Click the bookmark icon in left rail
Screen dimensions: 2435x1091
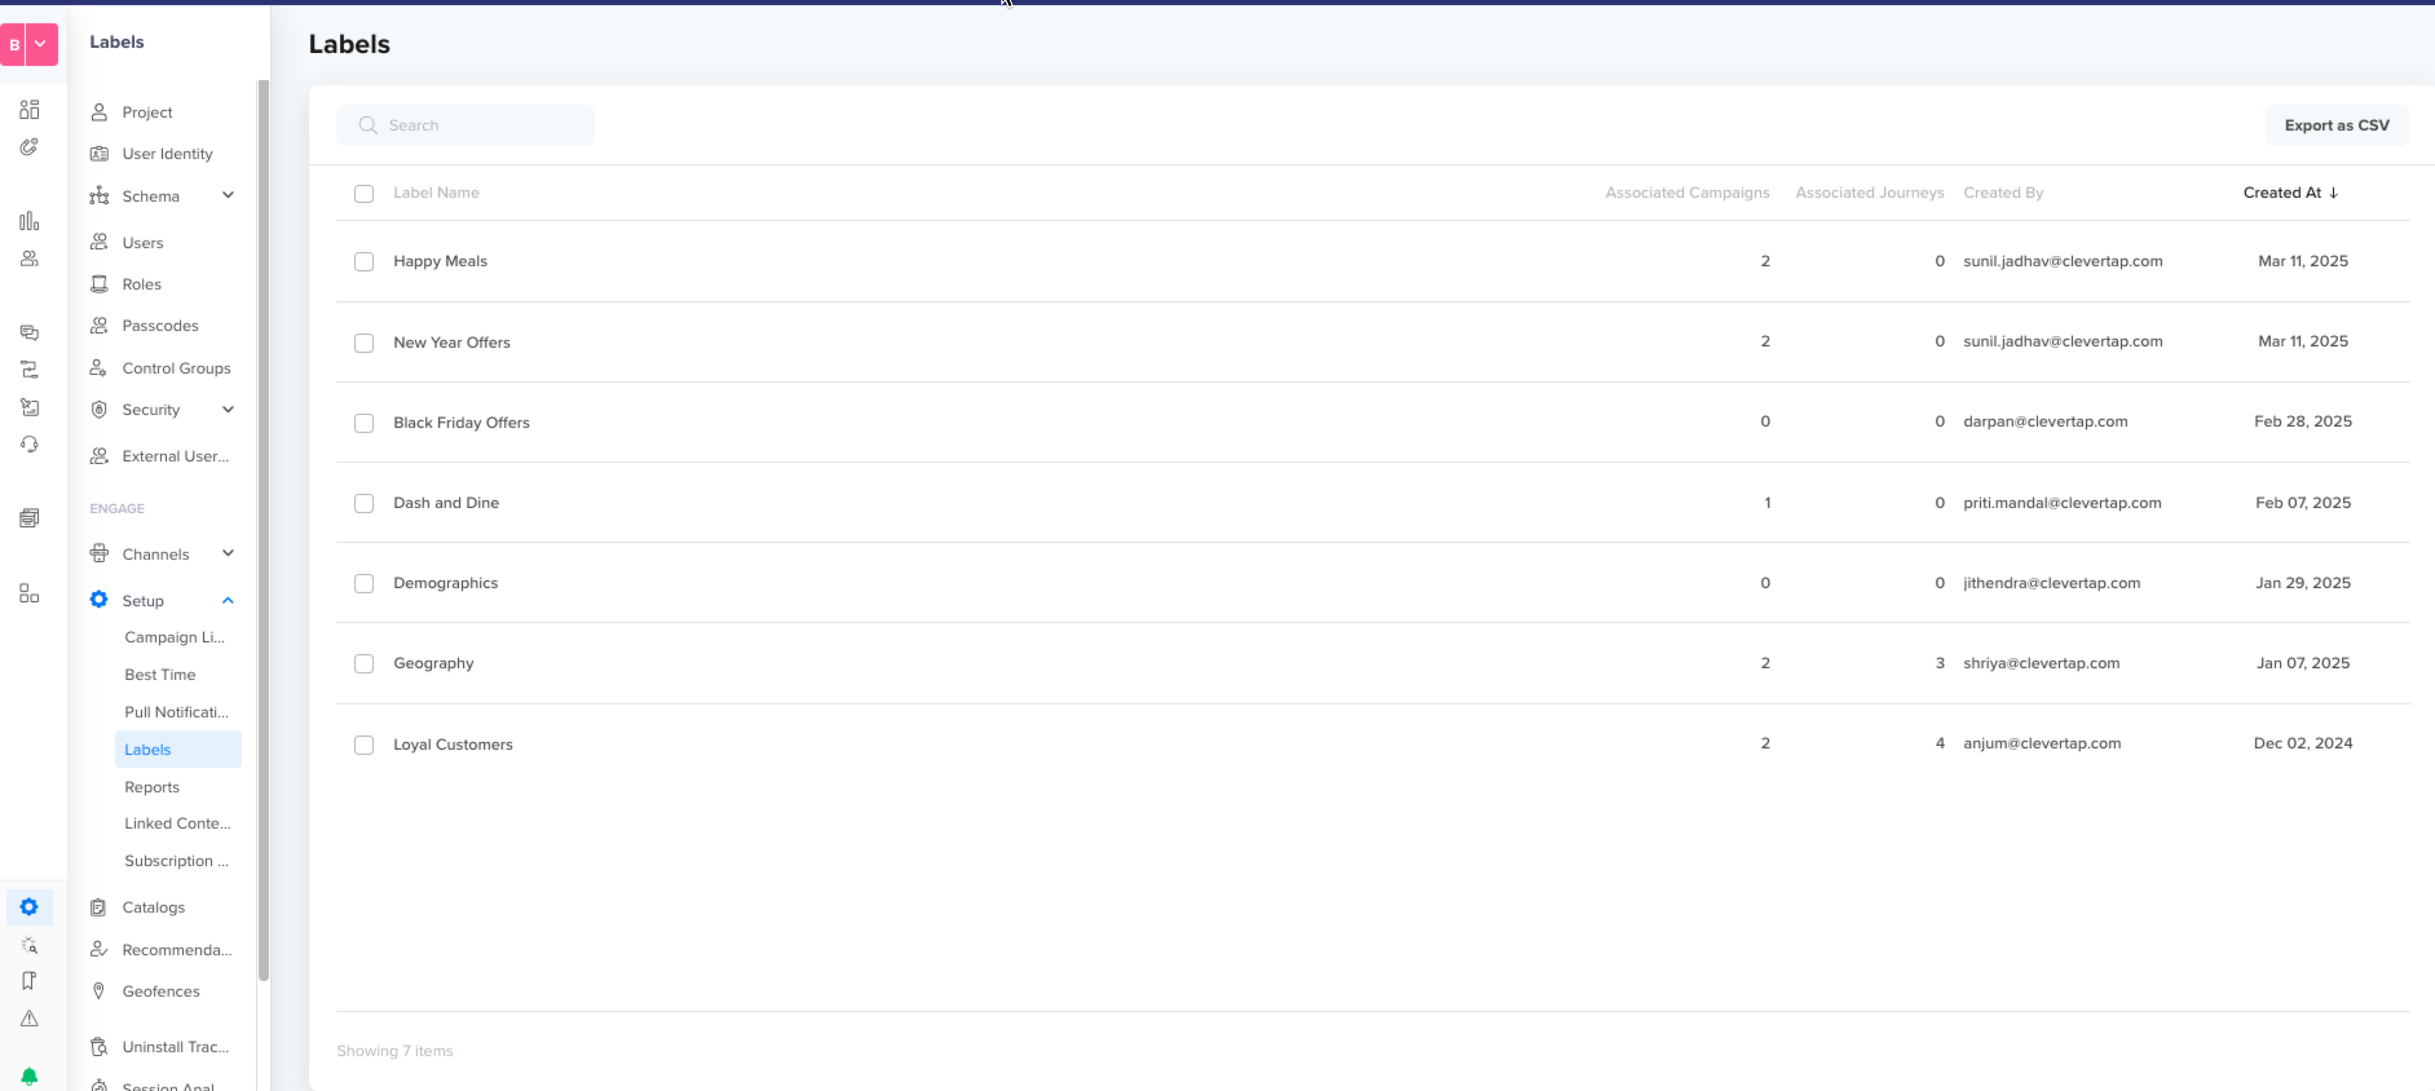pyautogui.click(x=29, y=980)
